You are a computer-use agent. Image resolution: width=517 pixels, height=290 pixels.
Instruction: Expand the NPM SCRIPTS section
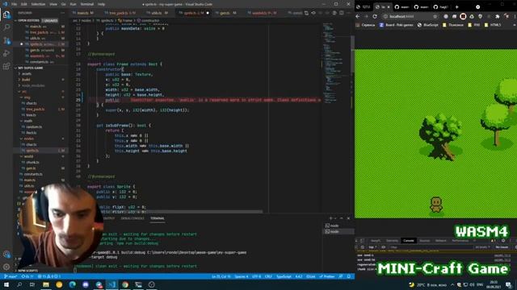[x=27, y=271]
